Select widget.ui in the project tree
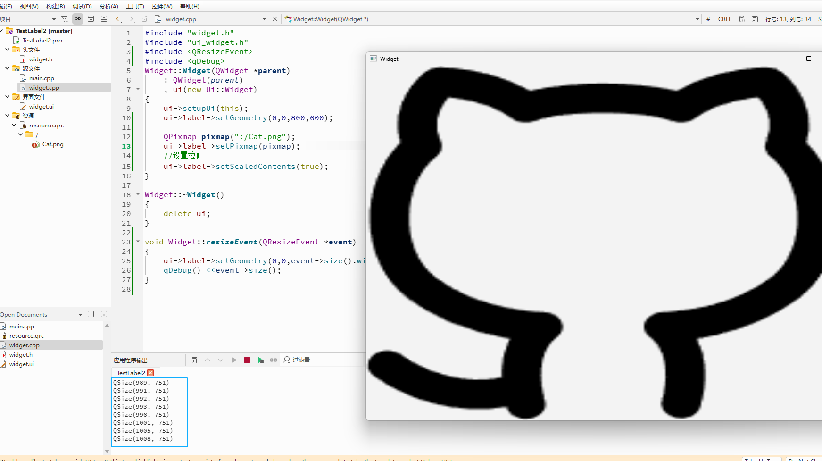Image resolution: width=822 pixels, height=461 pixels. click(42, 107)
